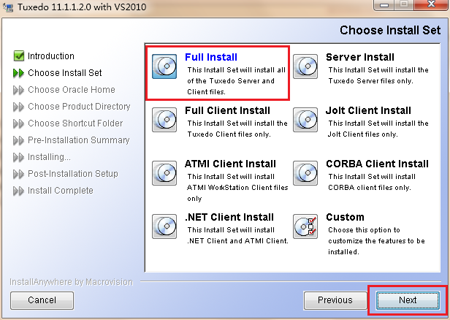Choose the CORBA Client Install icon

pyautogui.click(x=305, y=172)
